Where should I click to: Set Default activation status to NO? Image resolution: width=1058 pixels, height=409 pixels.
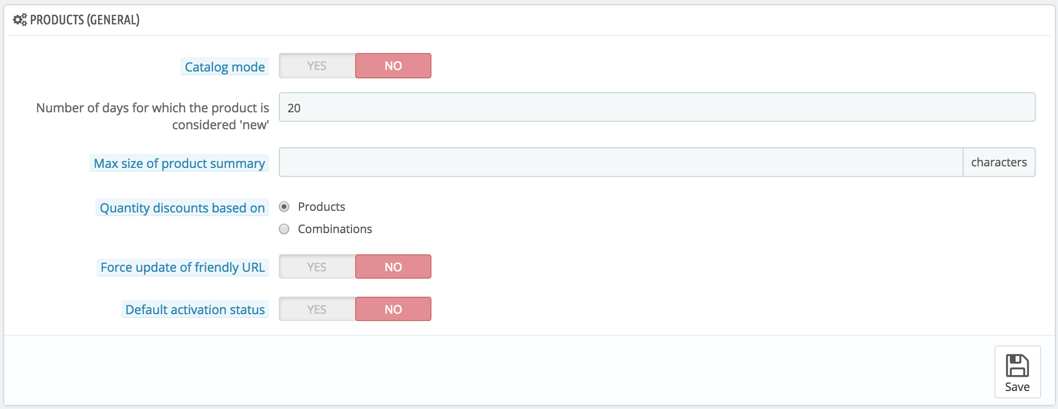point(393,309)
